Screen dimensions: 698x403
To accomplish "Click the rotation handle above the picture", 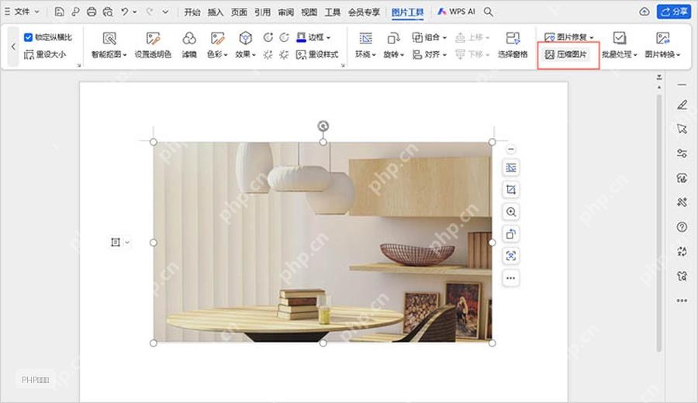I will pos(323,126).
